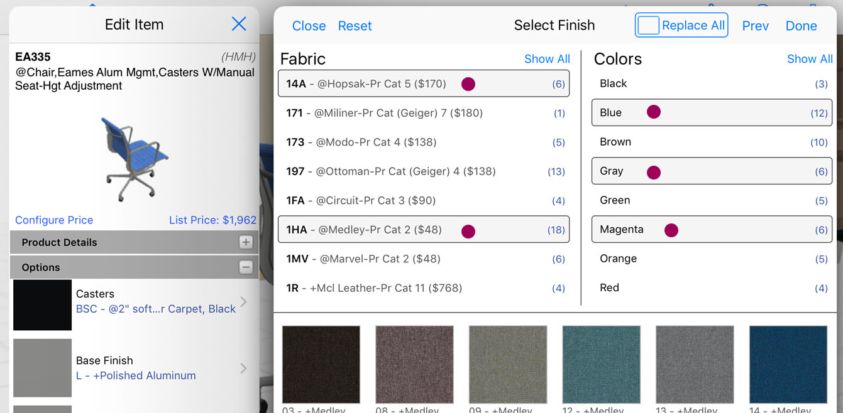Close the Edit Item panel with the X
This screenshot has width=843, height=413.
coord(239,24)
